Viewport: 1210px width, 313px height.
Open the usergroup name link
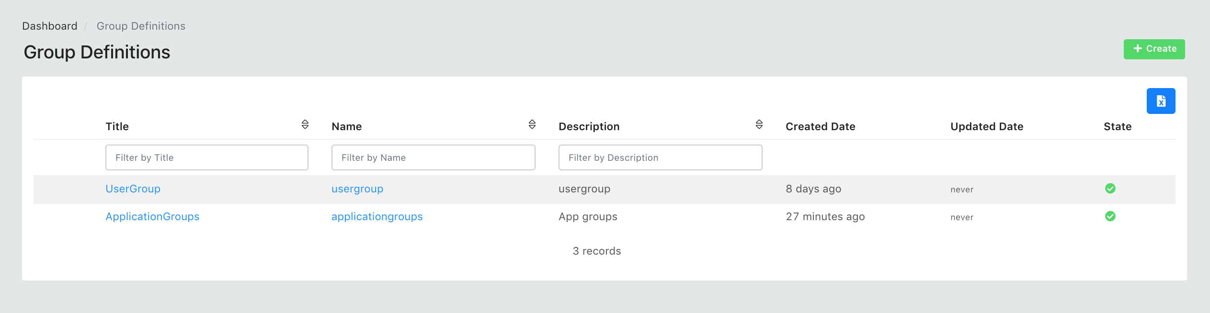tap(357, 189)
